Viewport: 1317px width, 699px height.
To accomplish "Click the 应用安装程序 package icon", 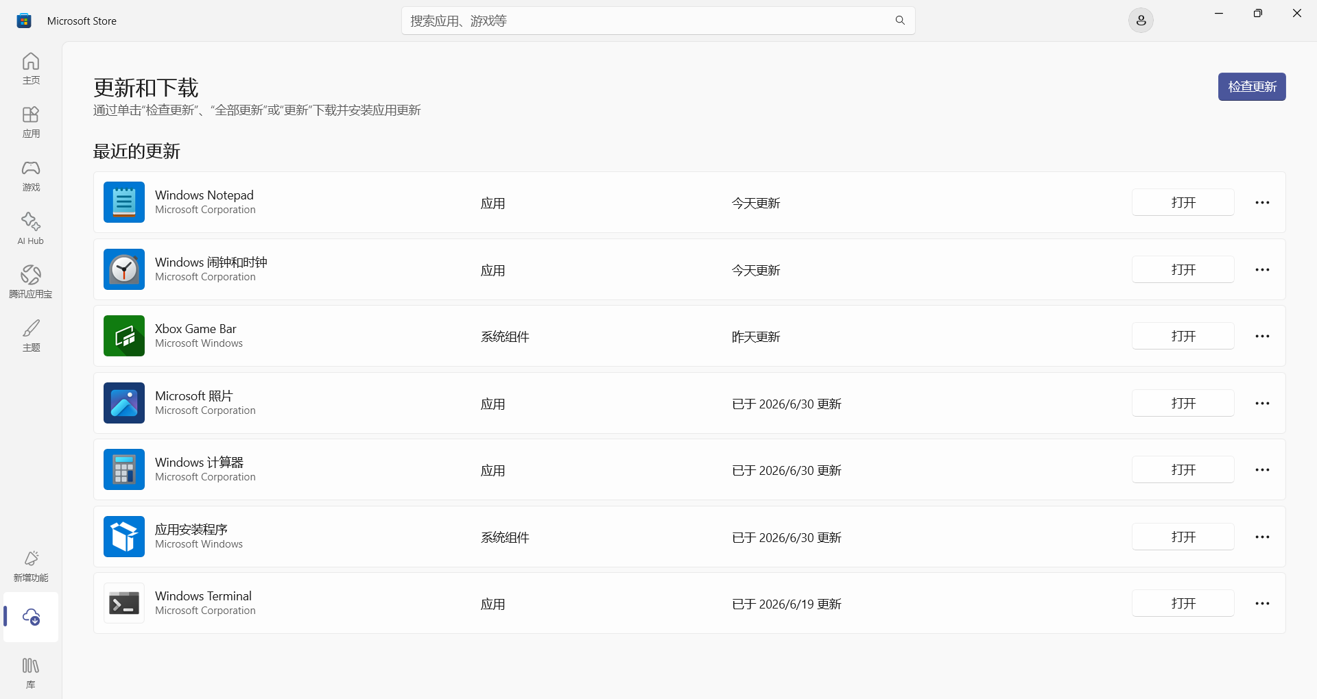I will pyautogui.click(x=124, y=537).
